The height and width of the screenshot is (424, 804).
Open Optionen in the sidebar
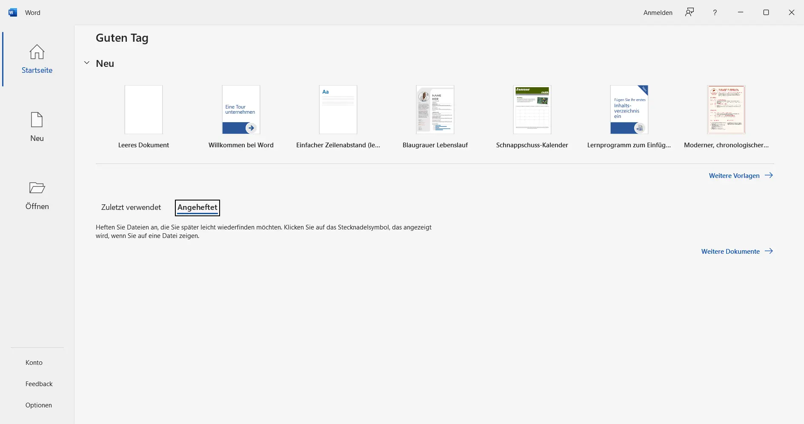tap(39, 405)
